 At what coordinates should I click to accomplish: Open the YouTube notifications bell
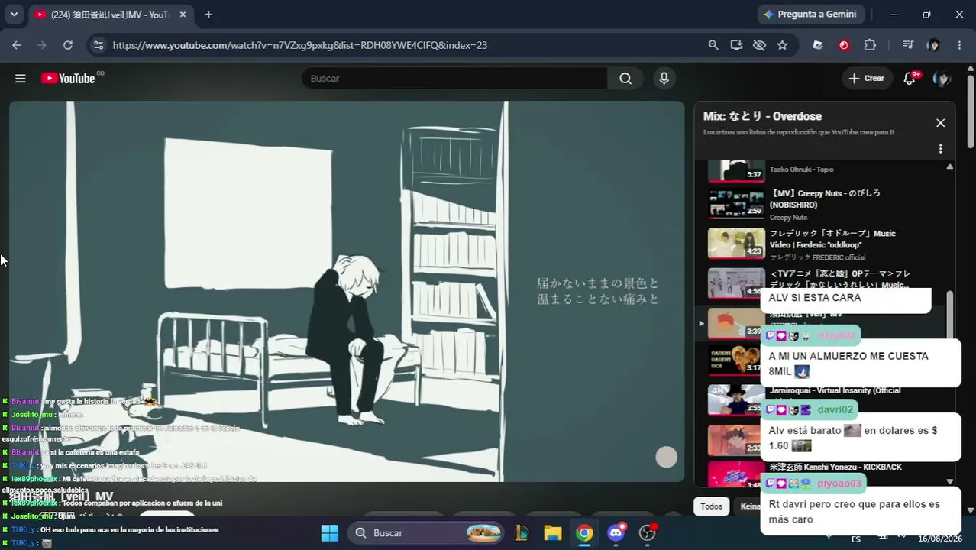[x=910, y=78]
